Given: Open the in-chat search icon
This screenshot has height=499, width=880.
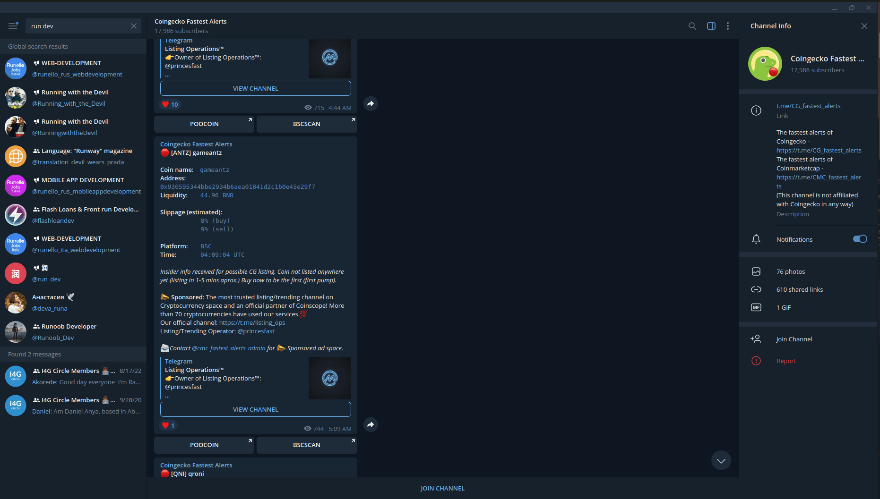Looking at the screenshot, I should pyautogui.click(x=692, y=26).
